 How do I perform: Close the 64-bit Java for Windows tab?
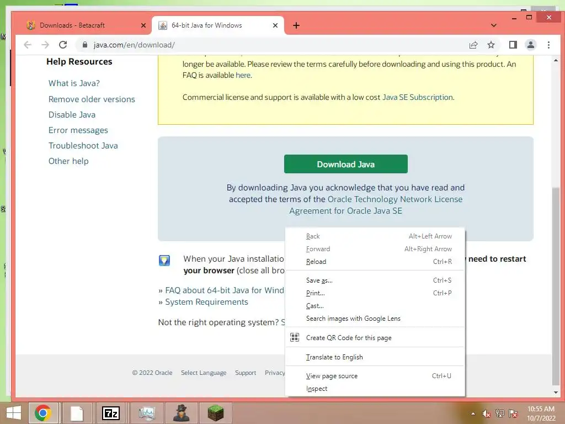[x=275, y=25]
